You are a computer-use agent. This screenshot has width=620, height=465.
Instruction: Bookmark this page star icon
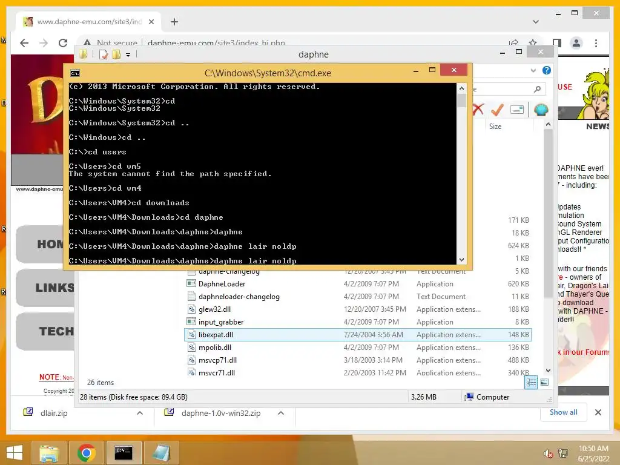click(x=533, y=43)
